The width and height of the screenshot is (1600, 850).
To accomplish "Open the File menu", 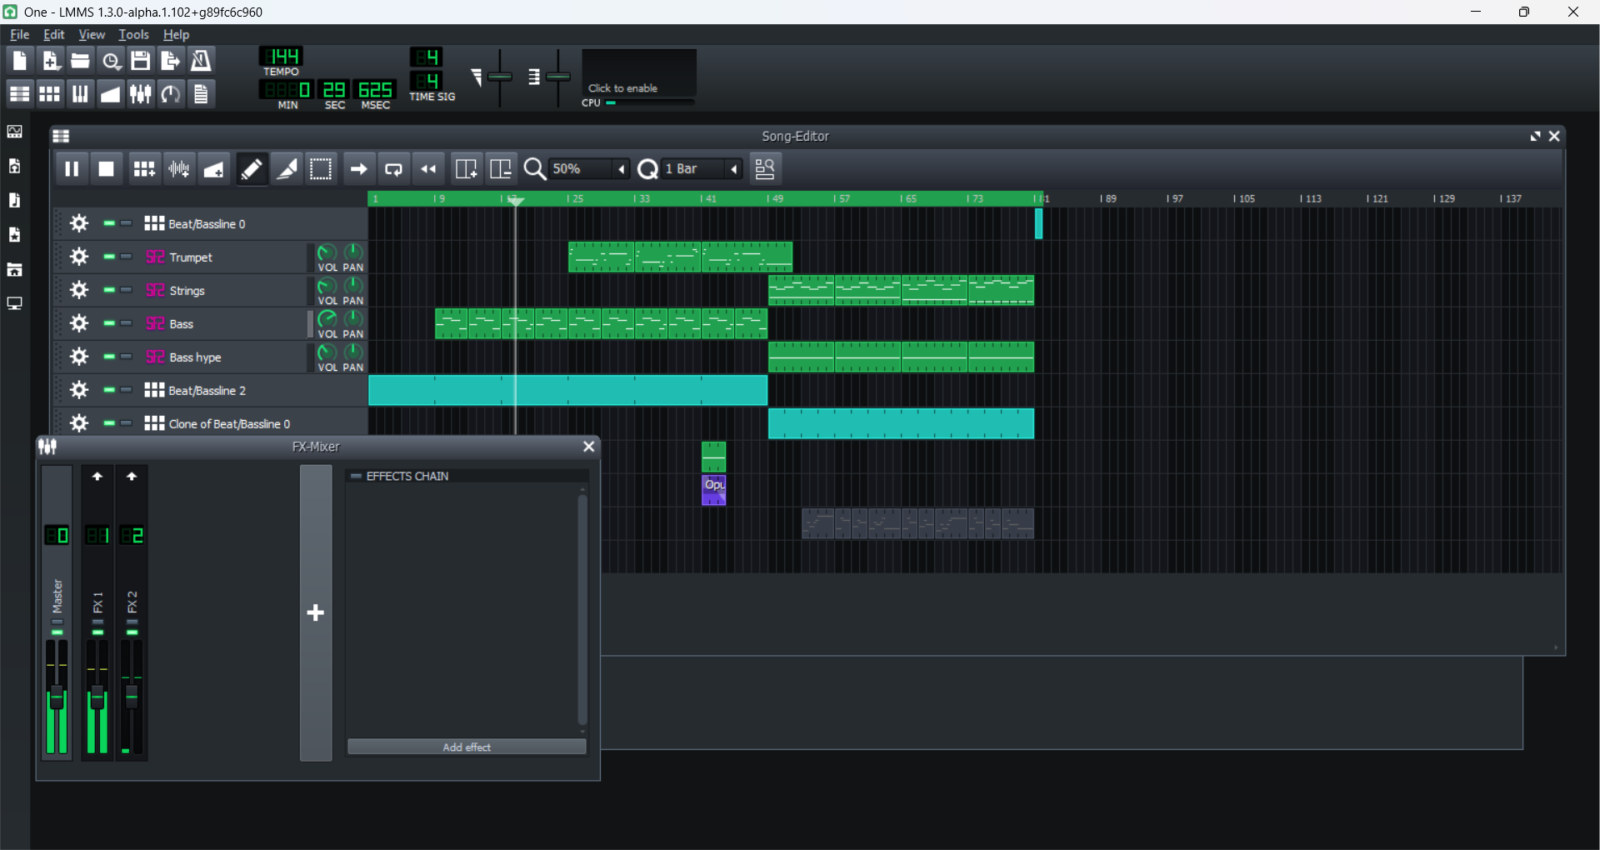I will 19,34.
